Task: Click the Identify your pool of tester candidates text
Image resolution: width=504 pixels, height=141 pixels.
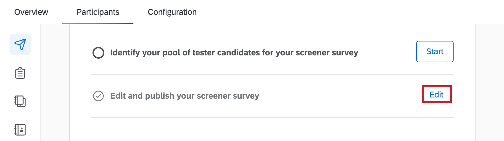Action: pyautogui.click(x=234, y=53)
